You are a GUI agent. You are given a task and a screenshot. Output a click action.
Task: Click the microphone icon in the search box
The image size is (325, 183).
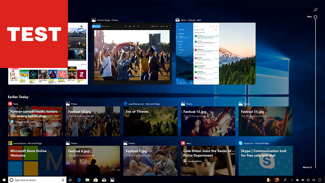click(63, 180)
